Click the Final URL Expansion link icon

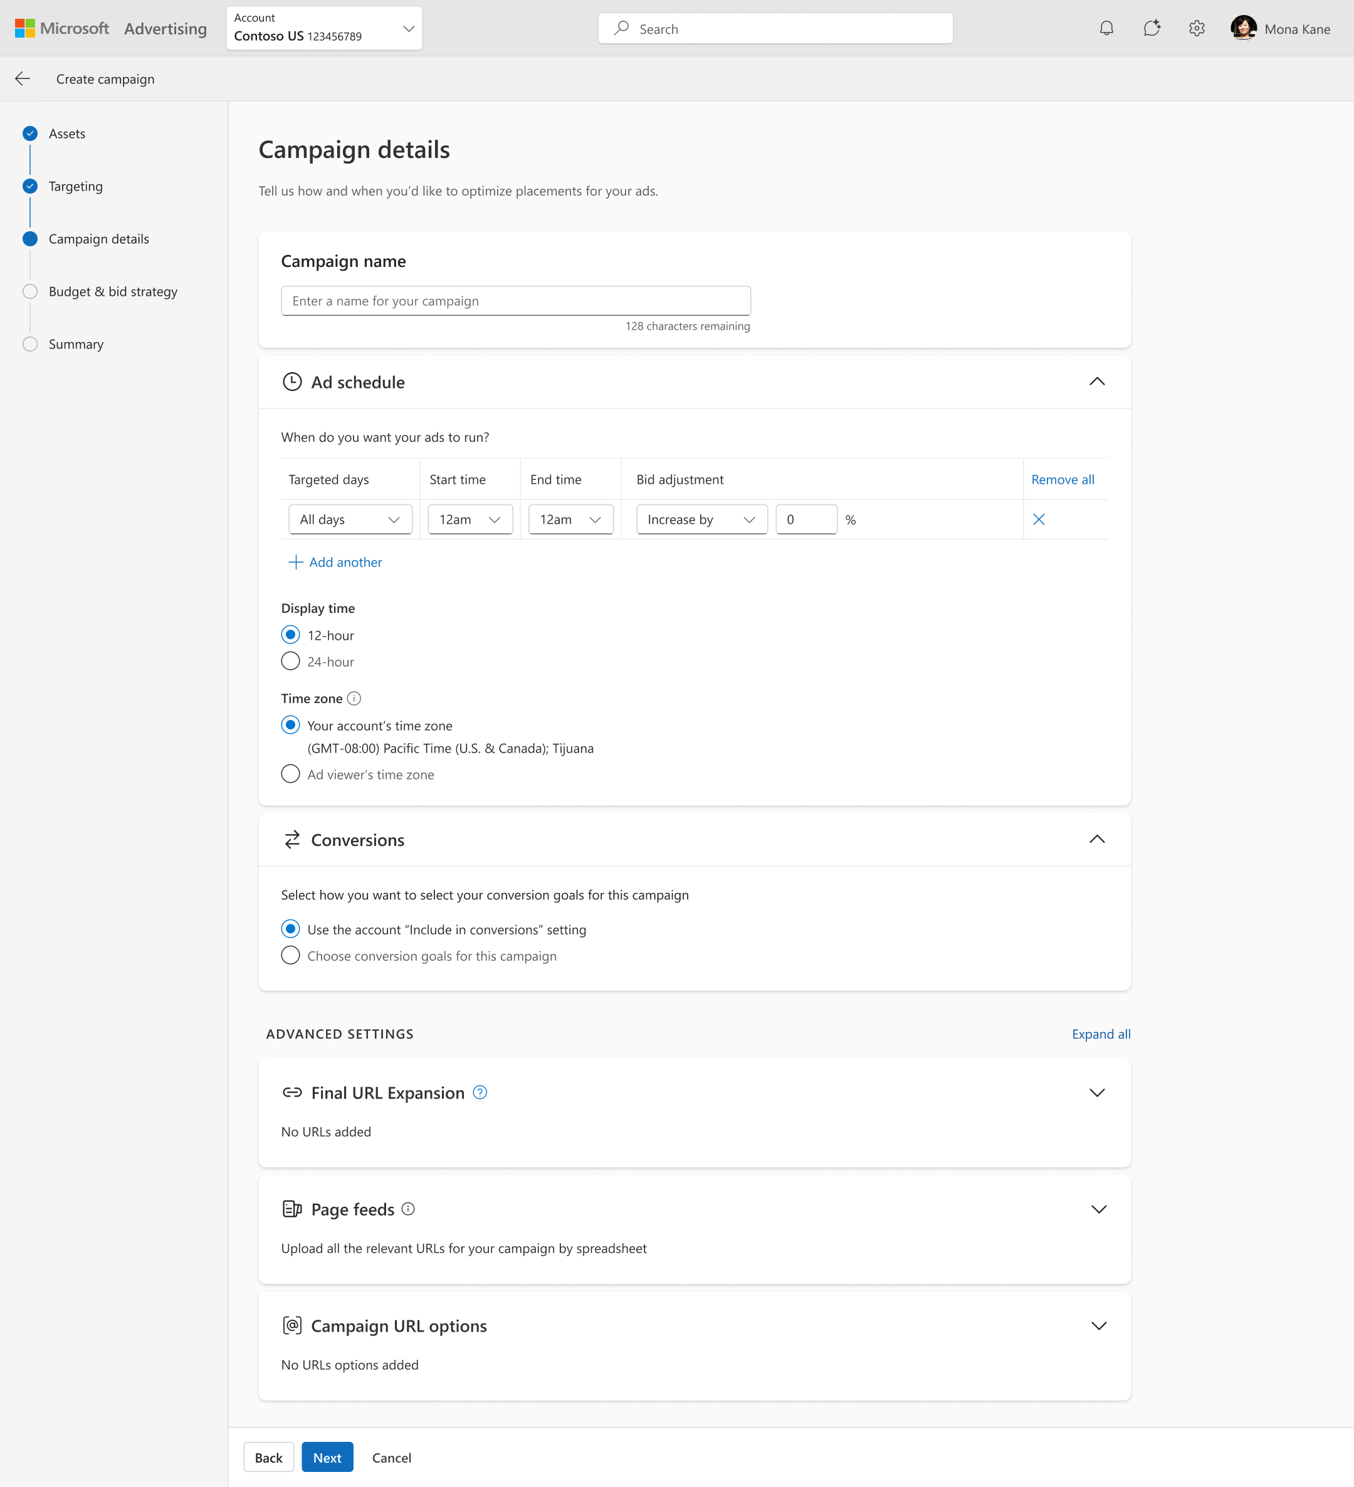tap(292, 1092)
